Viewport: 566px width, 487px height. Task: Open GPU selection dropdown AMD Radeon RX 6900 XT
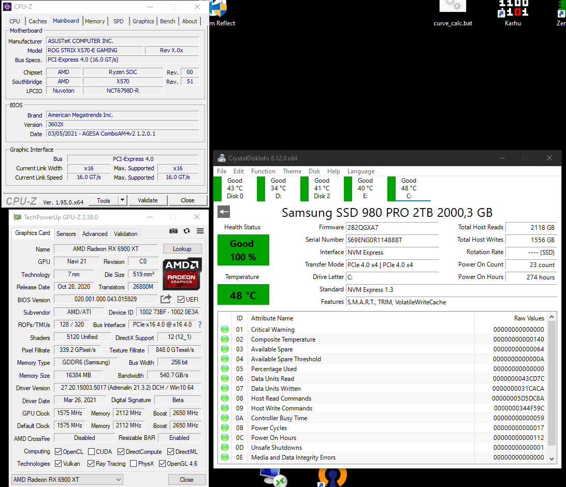(67, 479)
